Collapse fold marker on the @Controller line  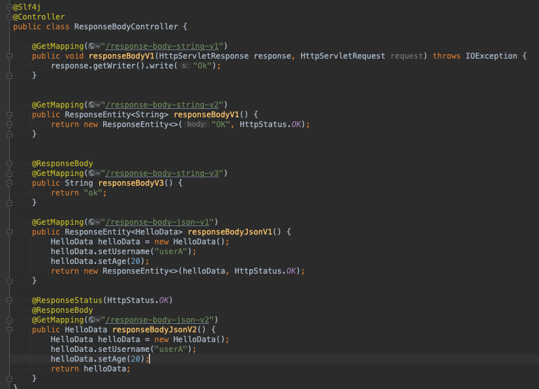9,17
